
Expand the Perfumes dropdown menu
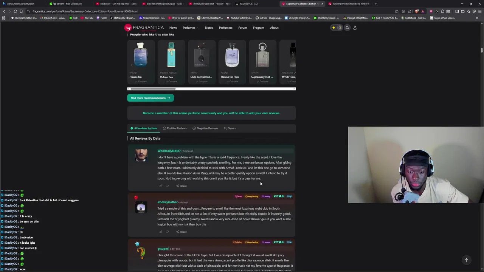click(x=190, y=28)
